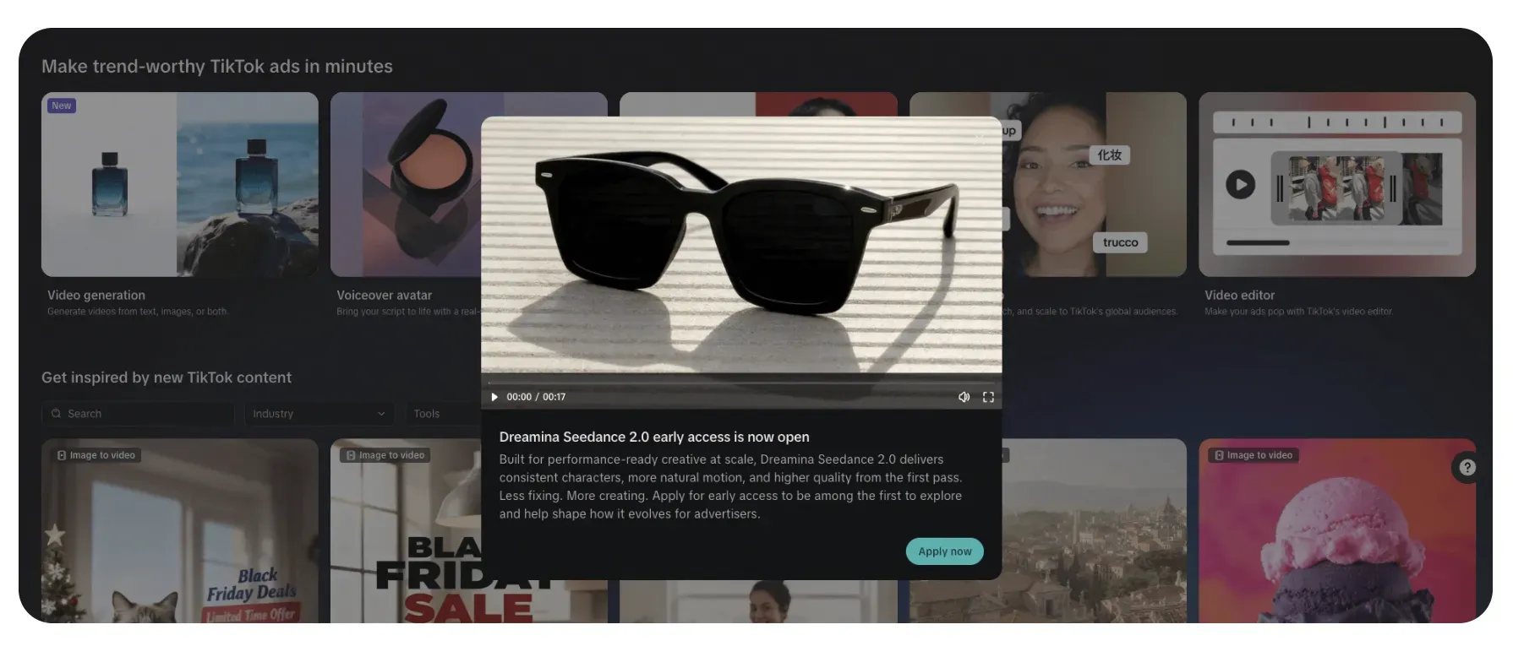Open the Video editor card thumbnail

[x=1337, y=184]
